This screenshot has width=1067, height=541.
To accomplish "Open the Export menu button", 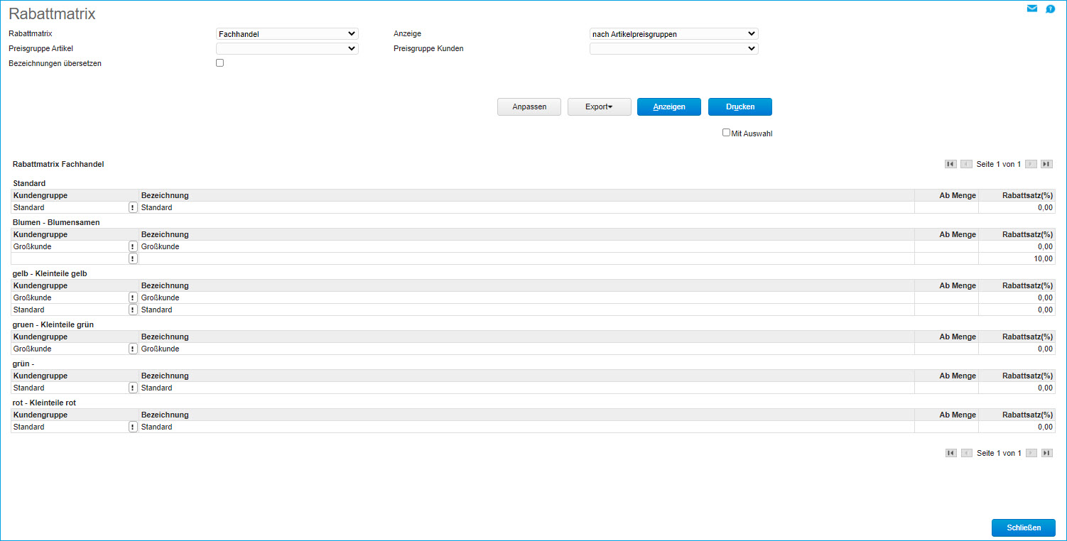I will [599, 106].
